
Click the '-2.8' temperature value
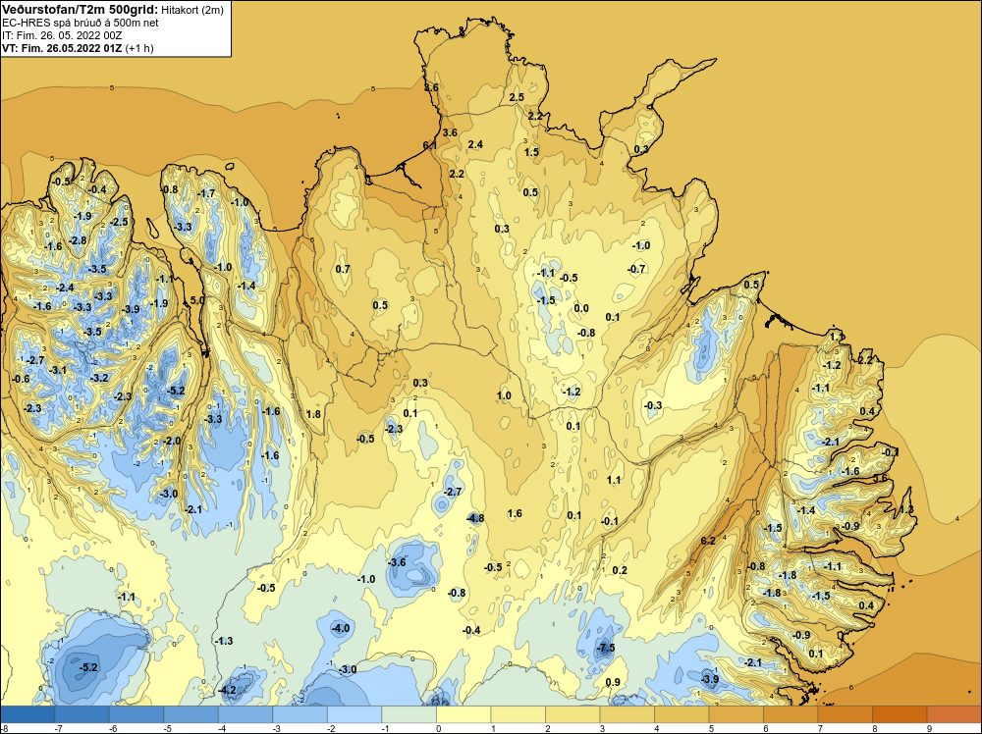[x=78, y=241]
